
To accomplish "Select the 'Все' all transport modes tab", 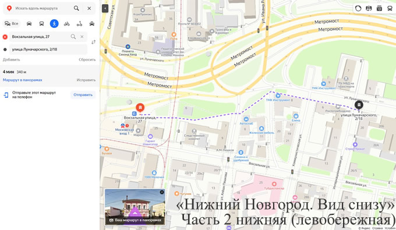I will click(x=12, y=23).
